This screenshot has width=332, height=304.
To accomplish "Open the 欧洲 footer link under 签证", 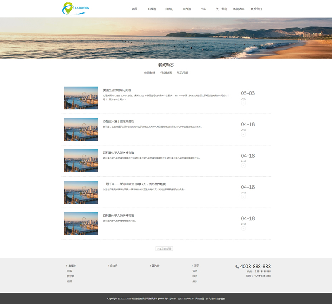I will click(195, 276).
